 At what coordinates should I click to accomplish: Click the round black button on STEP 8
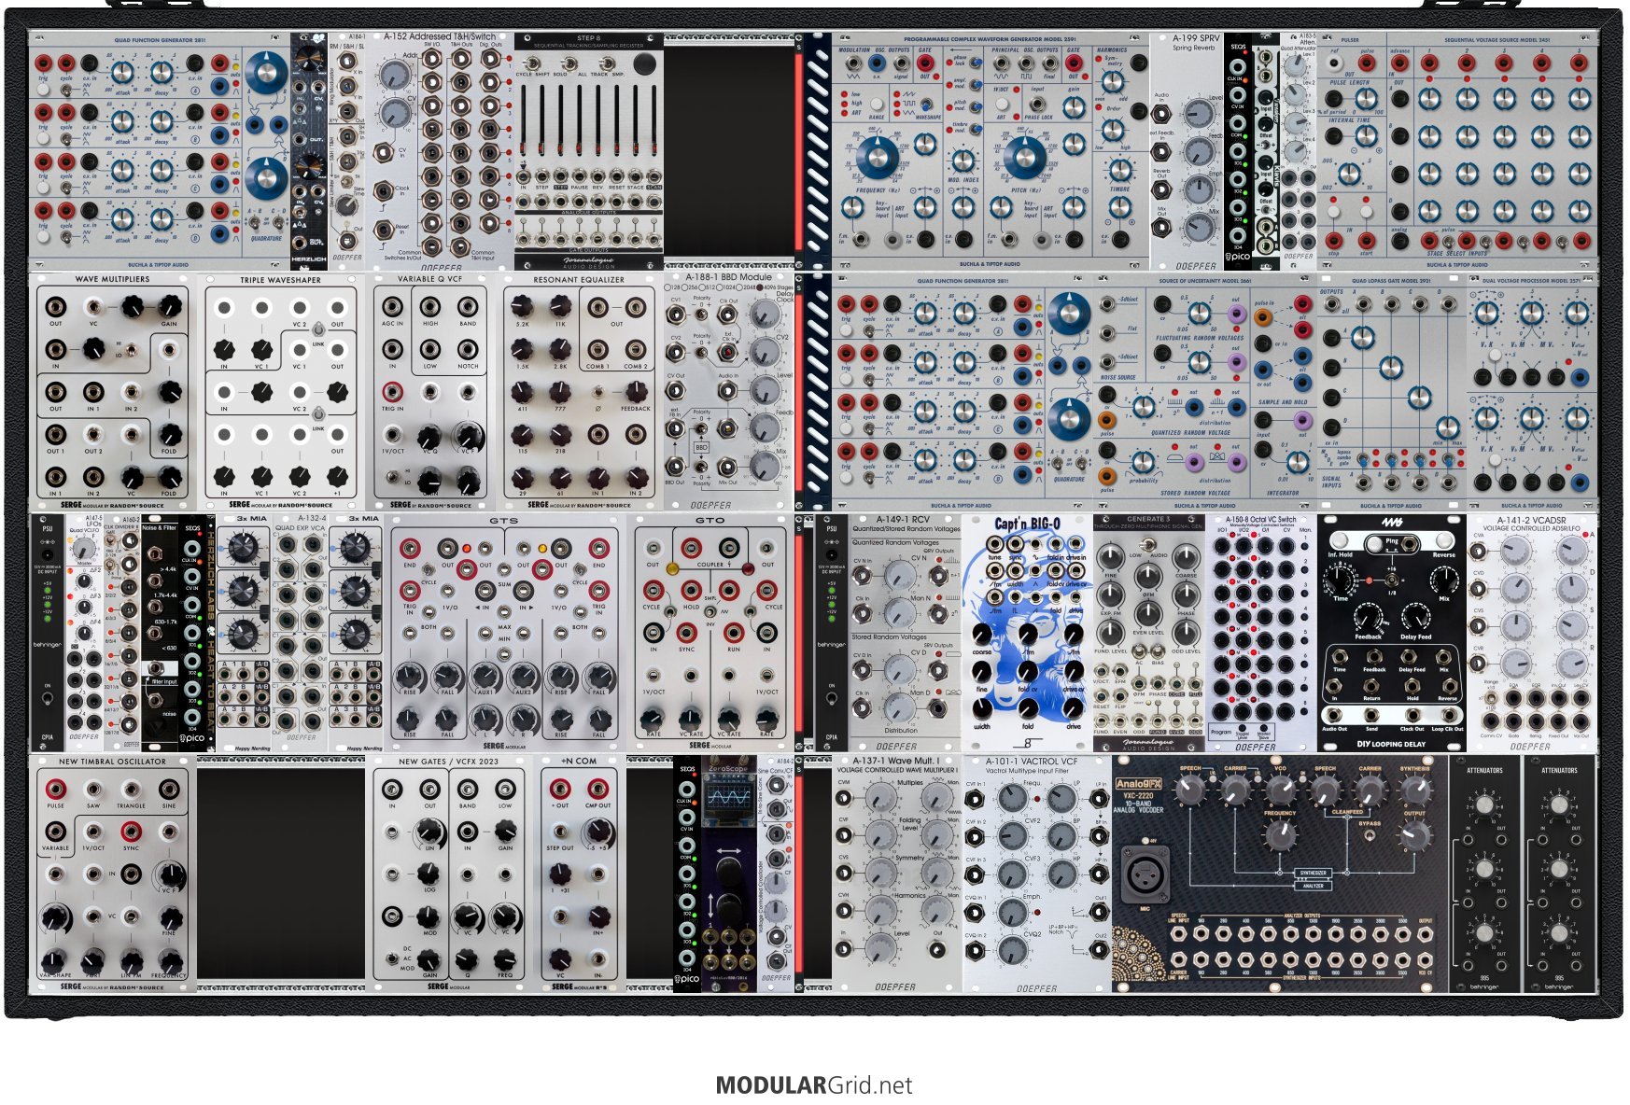tap(644, 63)
